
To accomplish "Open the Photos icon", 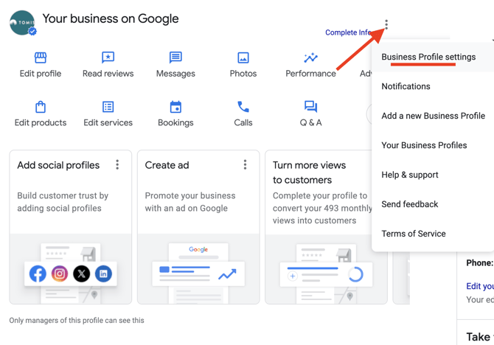I will pyautogui.click(x=243, y=57).
